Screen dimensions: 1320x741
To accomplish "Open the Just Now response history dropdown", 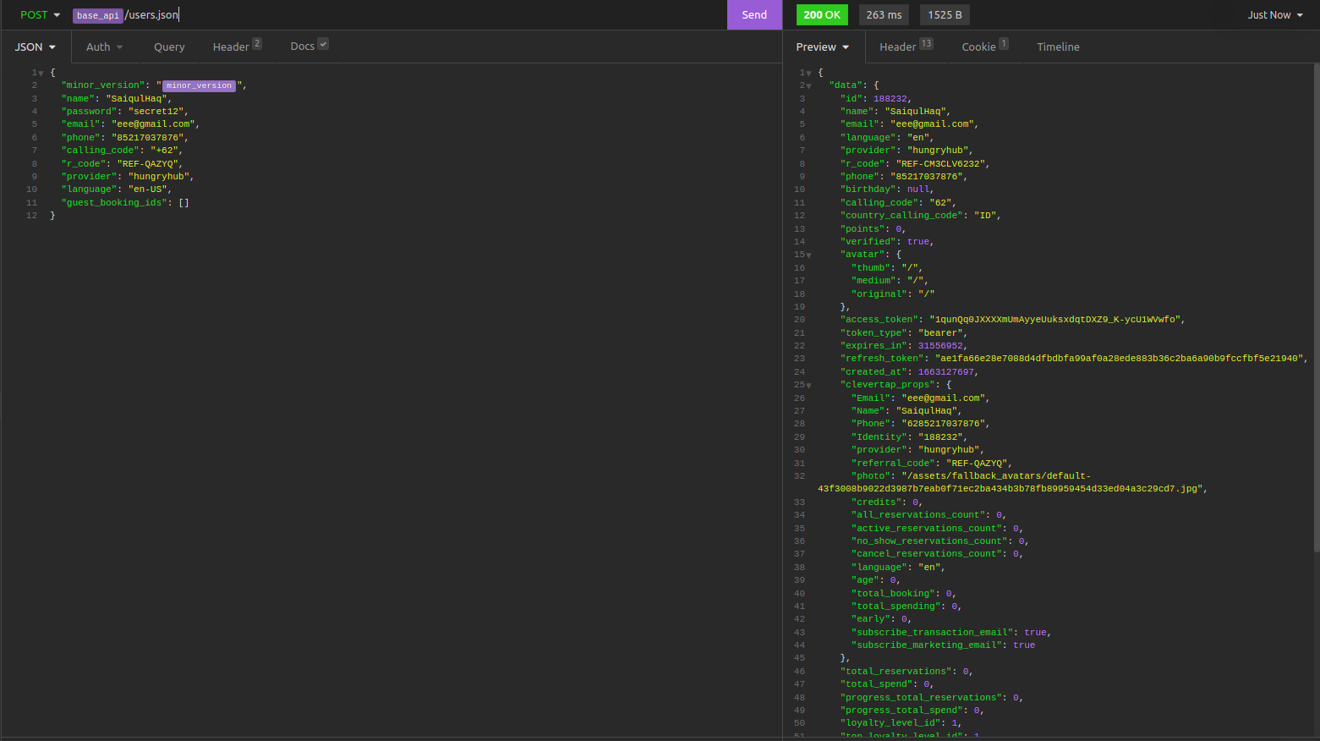I will [x=1274, y=15].
